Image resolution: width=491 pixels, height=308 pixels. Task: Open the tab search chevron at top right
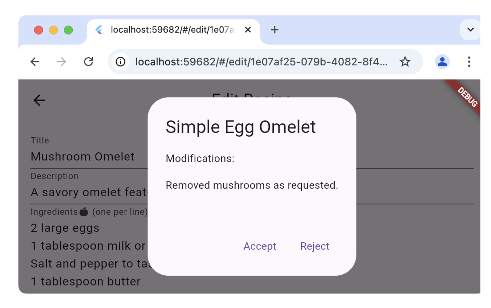click(470, 29)
